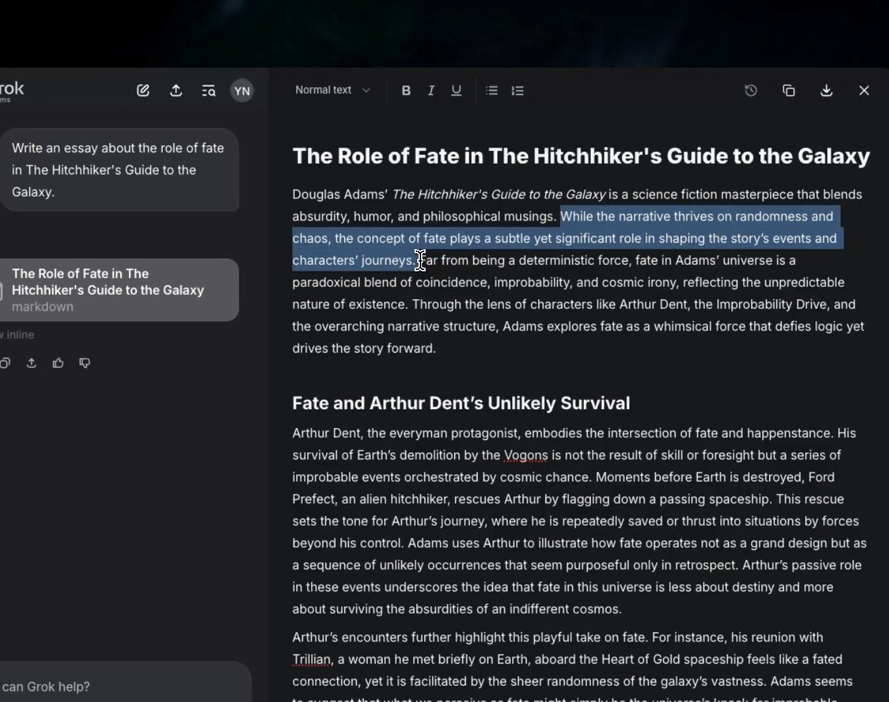Open the Normal text style dropdown
This screenshot has width=889, height=702.
point(333,90)
